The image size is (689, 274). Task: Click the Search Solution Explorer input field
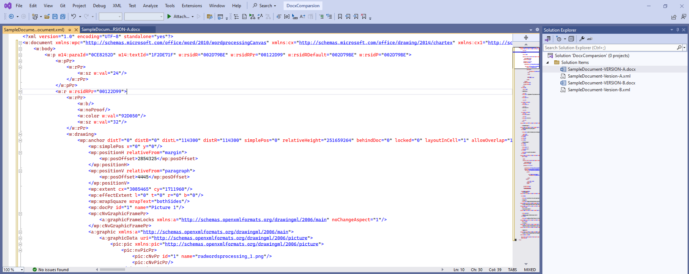[610, 48]
